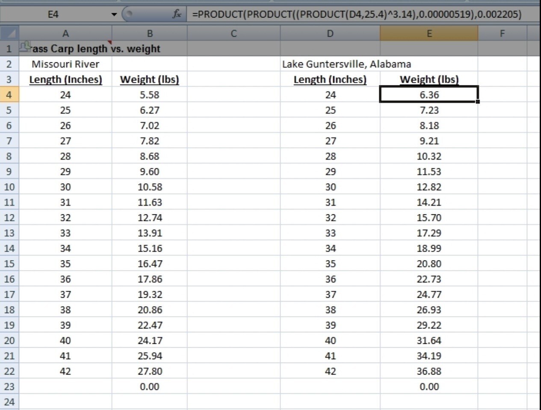Select the cell with value 18.99
The image size is (541, 410).
429,249
